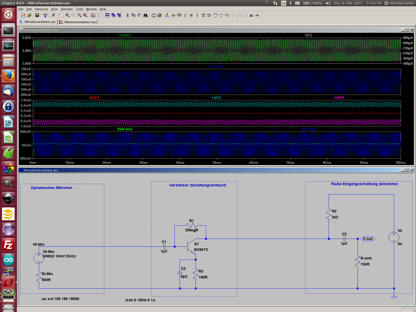The width and height of the screenshot is (416, 312).
Task: Open the Simulate menu
Action: (x=67, y=9)
